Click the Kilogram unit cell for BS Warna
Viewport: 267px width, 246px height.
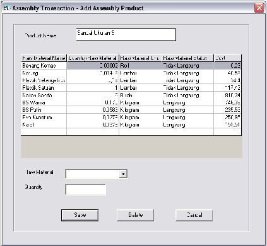pyautogui.click(x=140, y=102)
